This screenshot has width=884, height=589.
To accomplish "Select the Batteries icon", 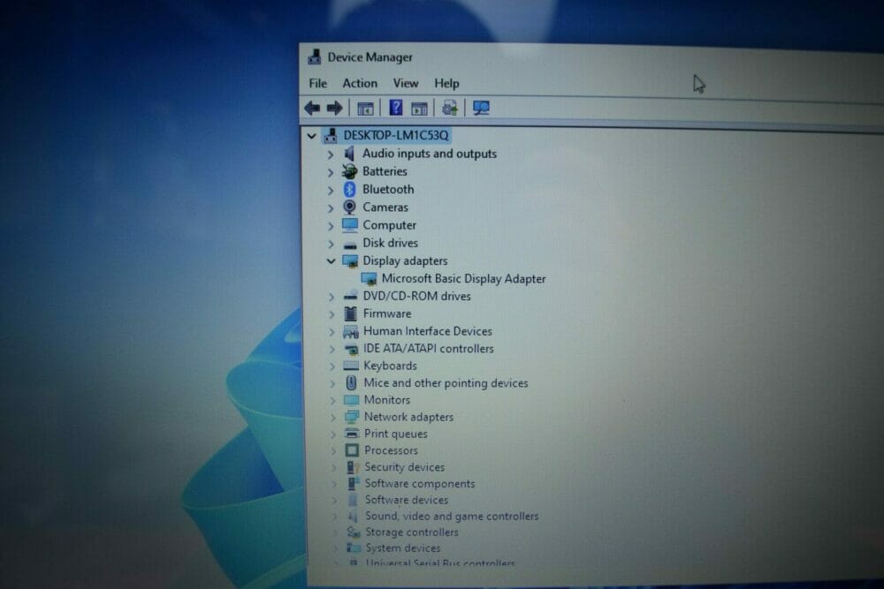I will (x=349, y=171).
